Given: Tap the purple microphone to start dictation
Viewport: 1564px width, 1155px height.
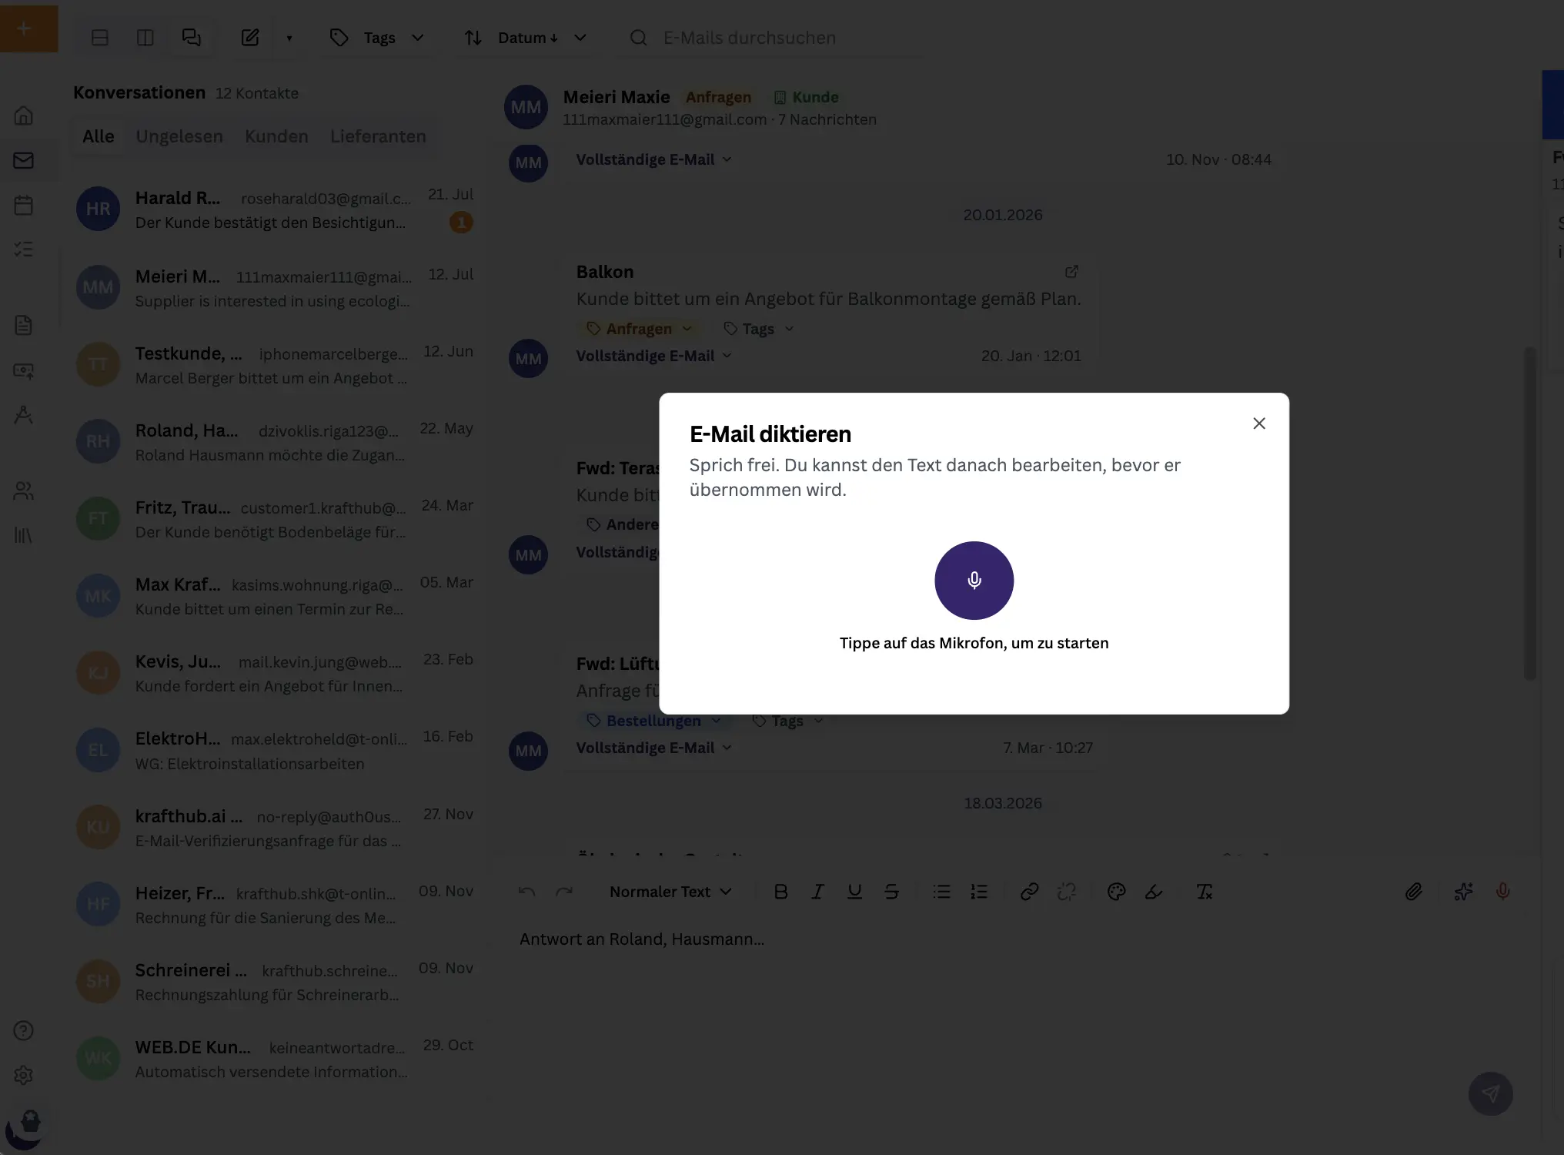Looking at the screenshot, I should click(x=974, y=580).
